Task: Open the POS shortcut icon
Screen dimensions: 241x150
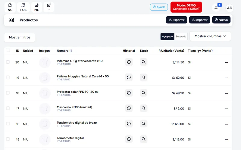Action: coord(23,7)
